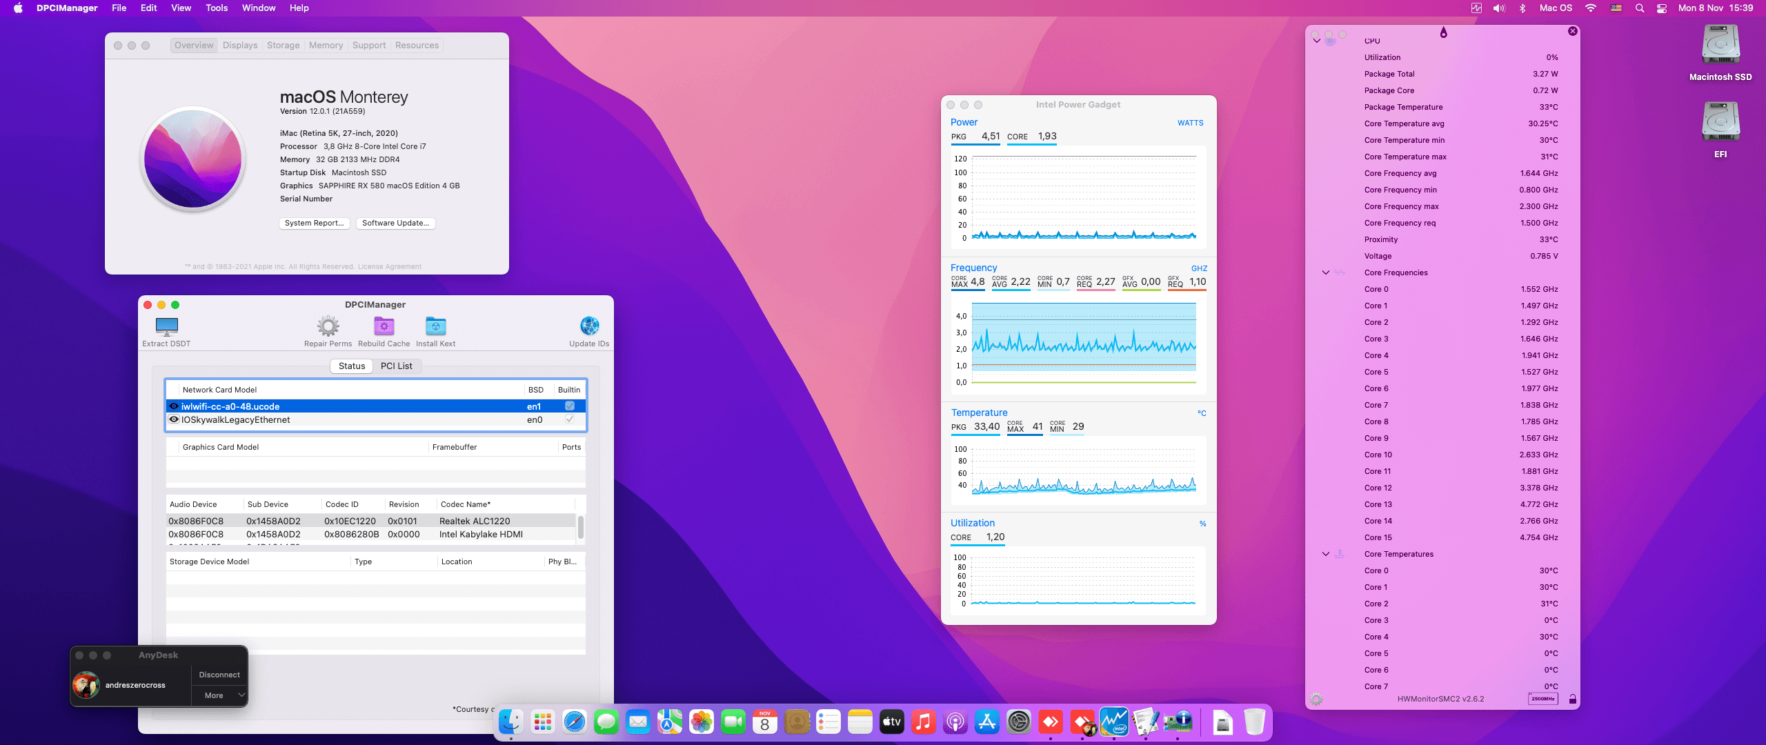Open the Support tab in About This Mac

pyautogui.click(x=369, y=46)
